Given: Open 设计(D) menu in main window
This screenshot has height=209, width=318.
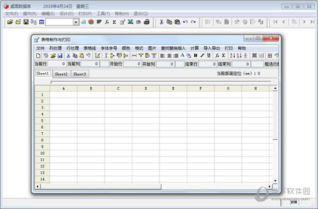Looking at the screenshot, I should pyautogui.click(x=66, y=14).
